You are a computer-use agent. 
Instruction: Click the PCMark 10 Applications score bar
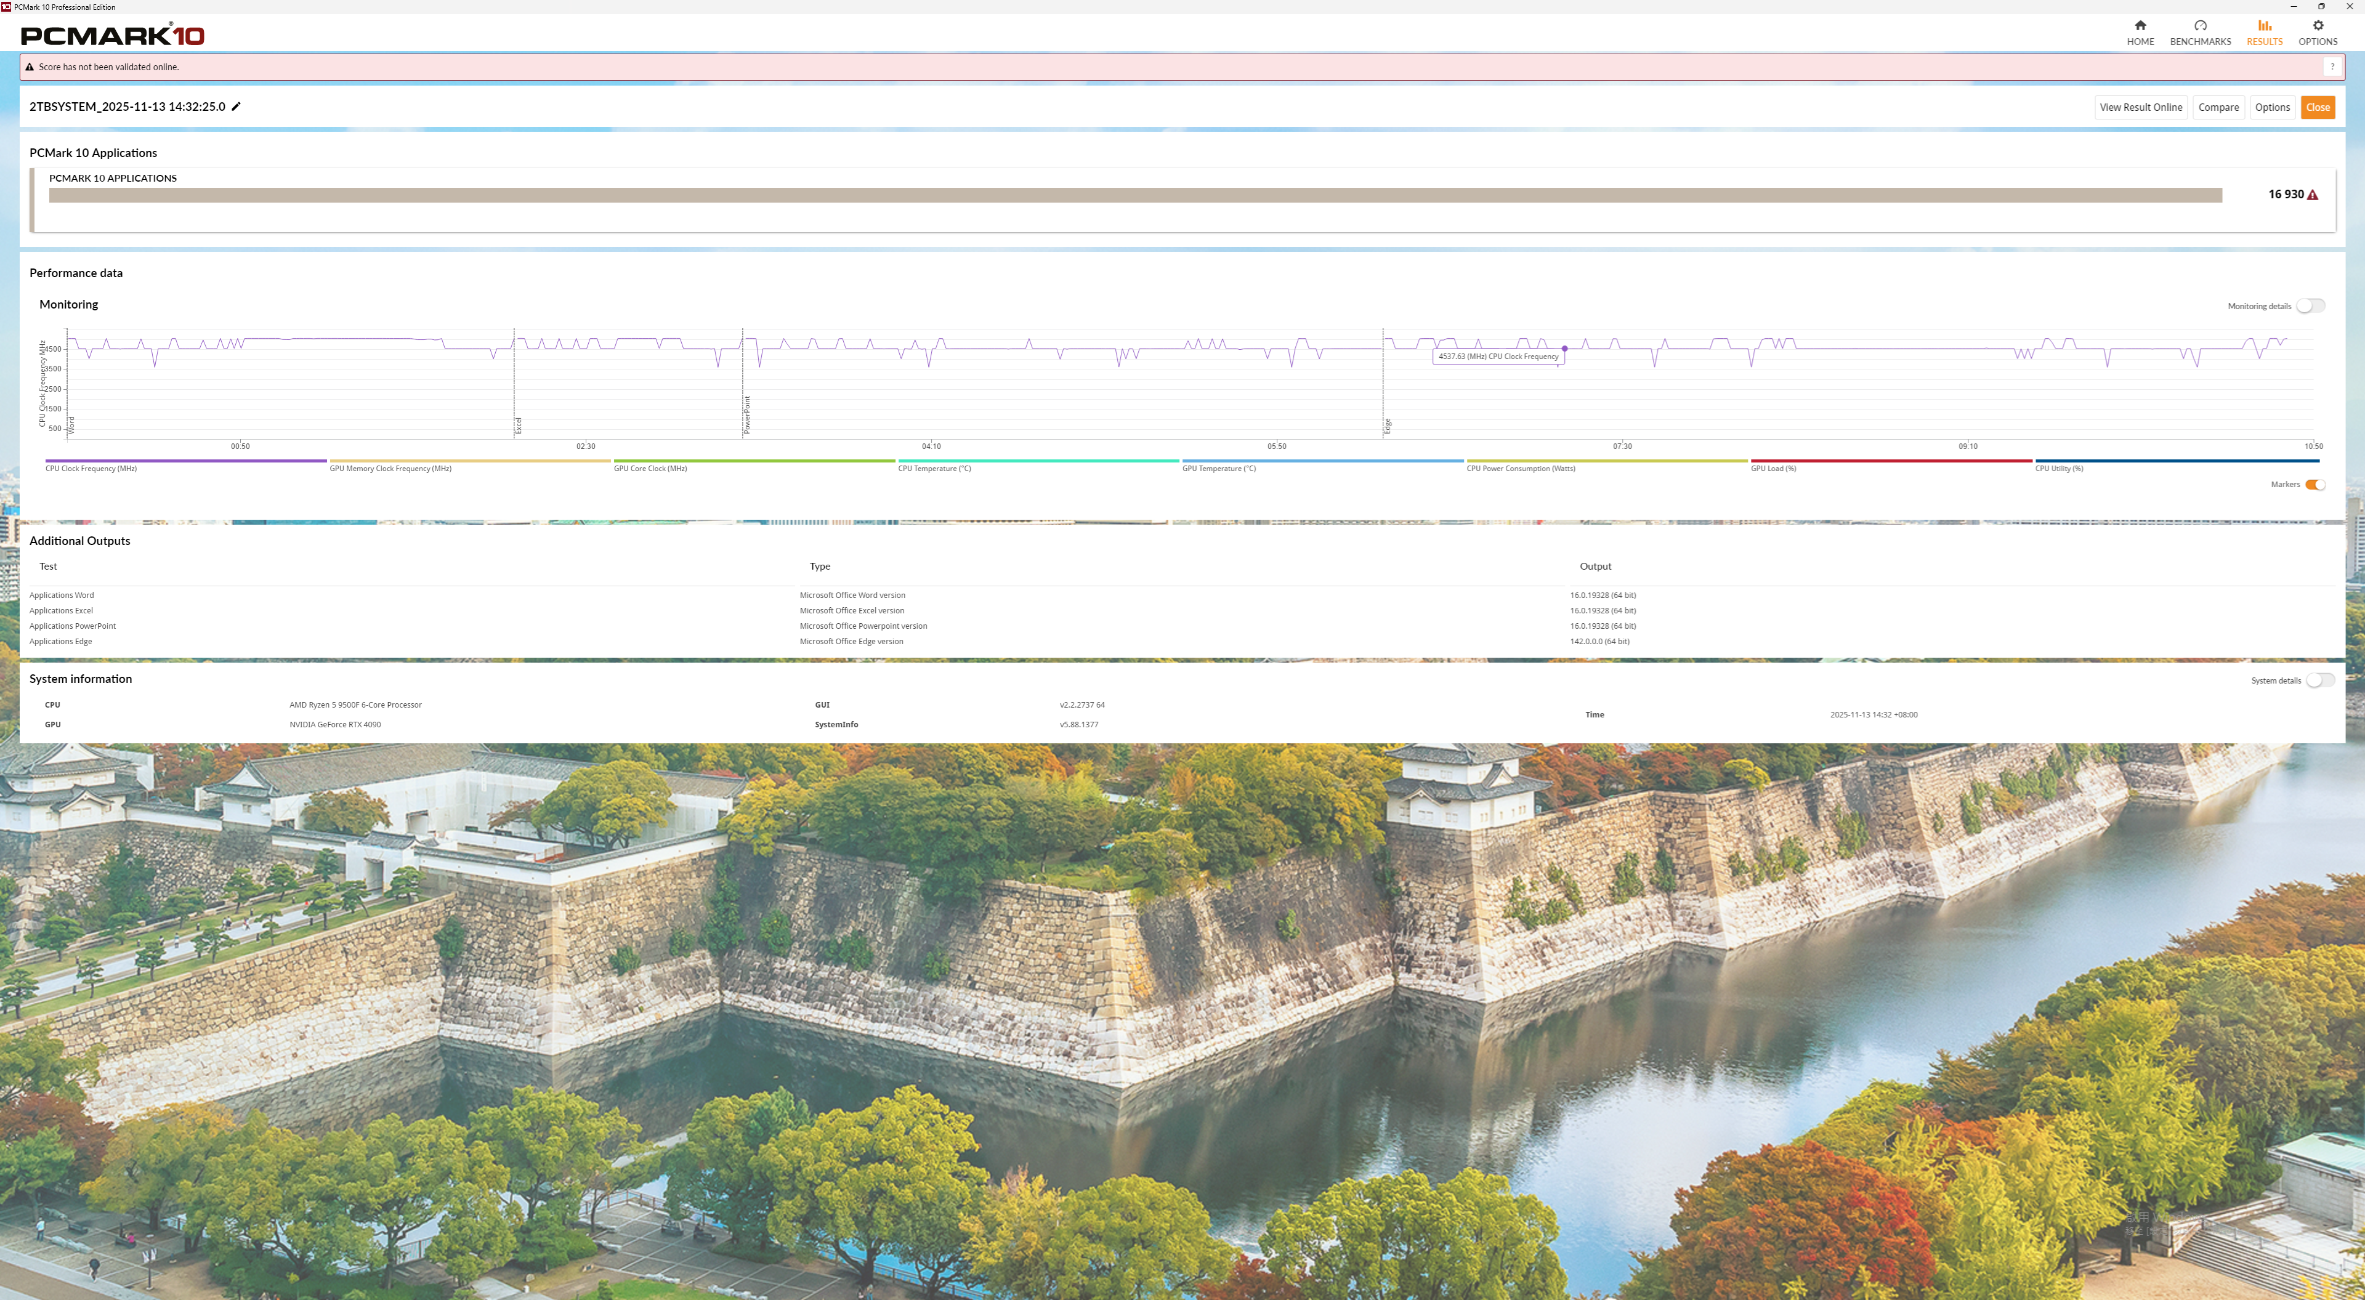1134,196
